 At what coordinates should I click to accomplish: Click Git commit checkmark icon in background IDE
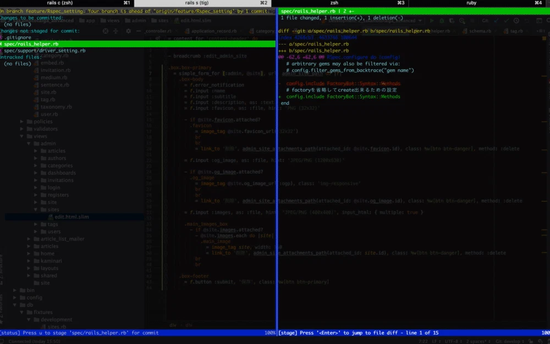point(506,21)
